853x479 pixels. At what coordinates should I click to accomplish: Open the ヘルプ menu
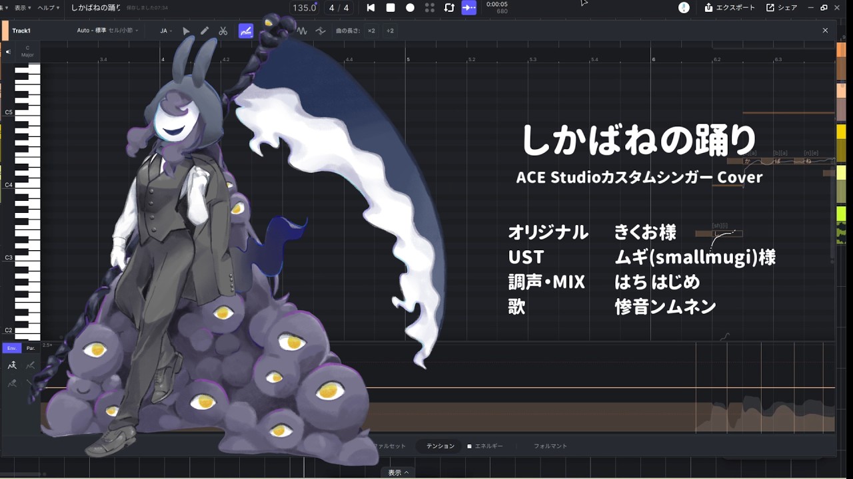[x=49, y=7]
